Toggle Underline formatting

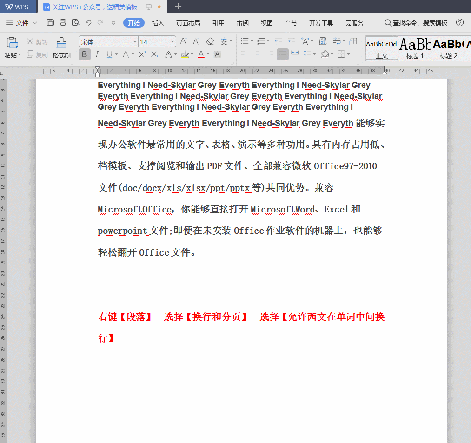coord(109,54)
